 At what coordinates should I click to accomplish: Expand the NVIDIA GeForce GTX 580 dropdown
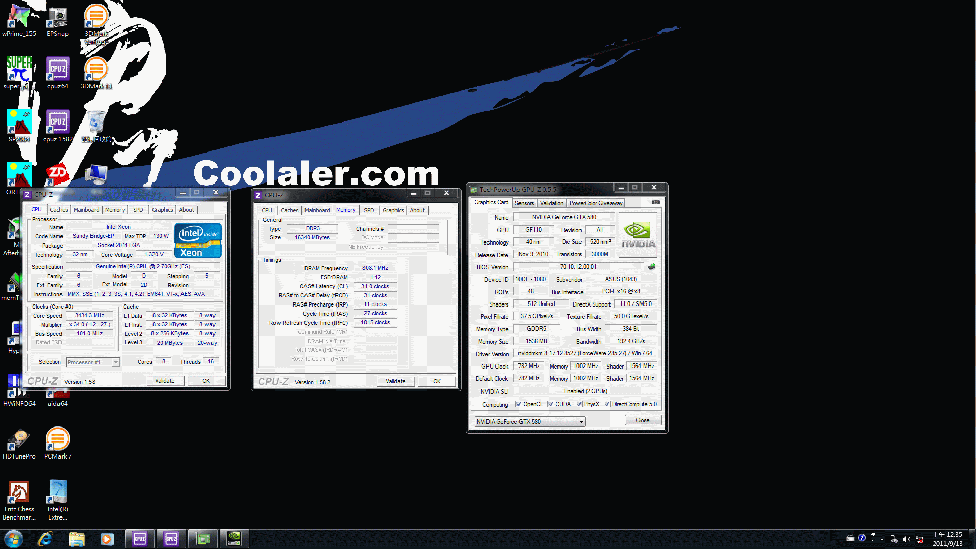(581, 422)
